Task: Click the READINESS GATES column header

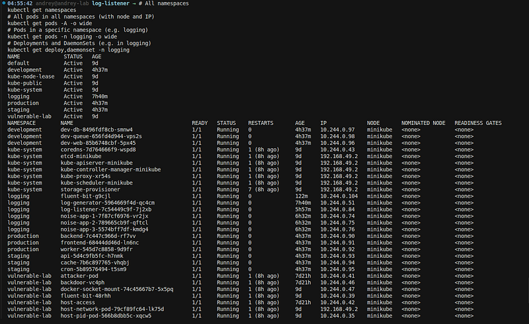Action: click(x=478, y=123)
